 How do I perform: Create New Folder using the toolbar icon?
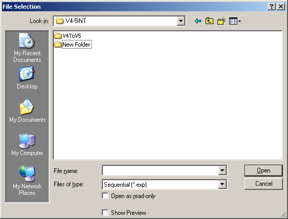[x=221, y=21]
